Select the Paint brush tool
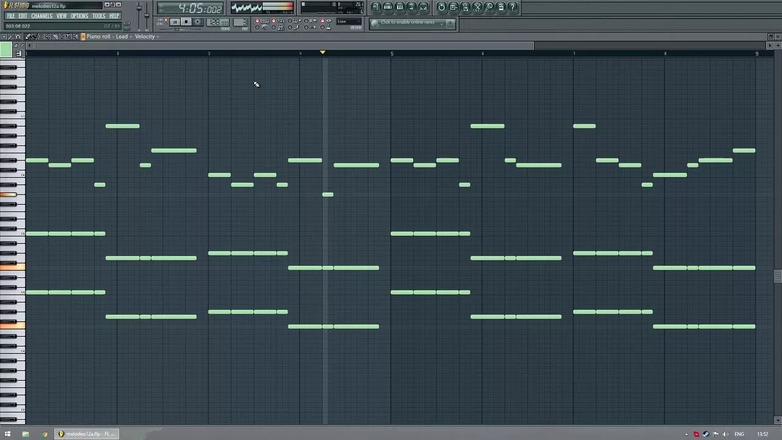Screen dimensions: 782x440 click(x=34, y=37)
